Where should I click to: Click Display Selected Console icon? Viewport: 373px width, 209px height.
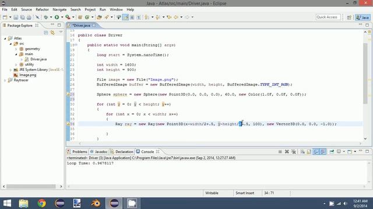(x=339, y=152)
